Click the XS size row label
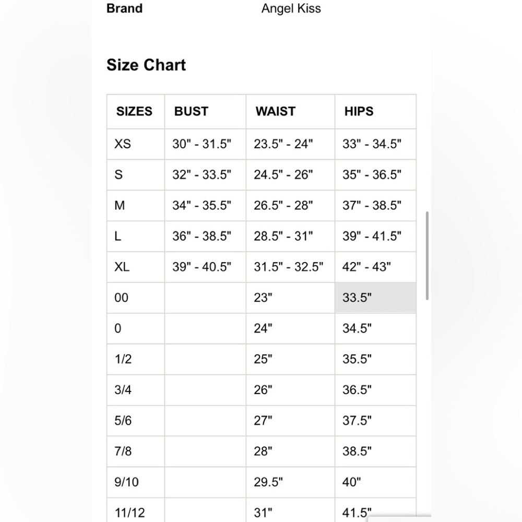Screen dimensions: 522x522 (x=123, y=144)
